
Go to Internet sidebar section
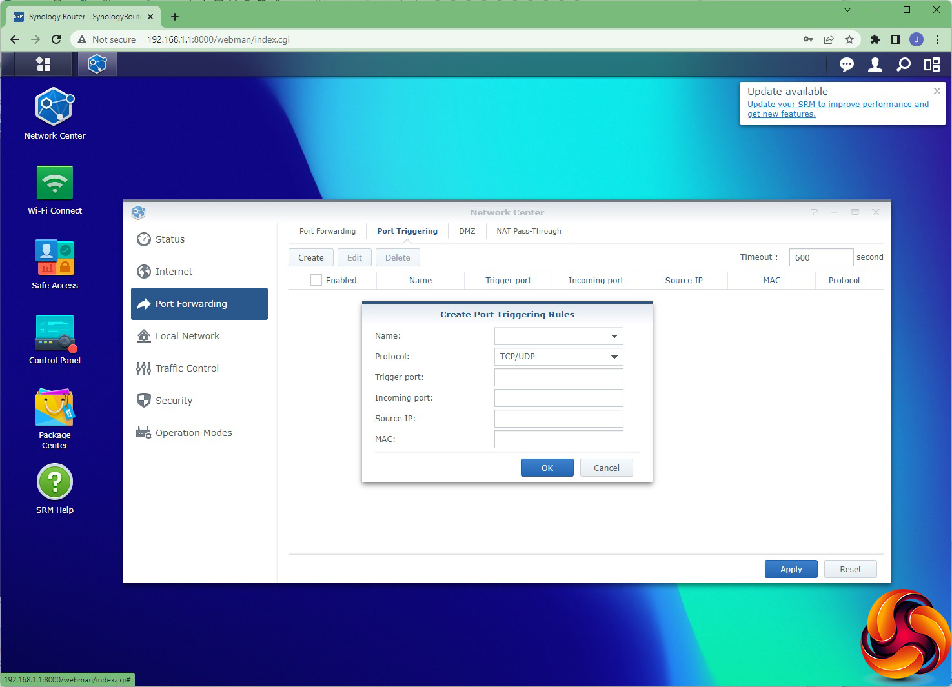pyautogui.click(x=199, y=272)
